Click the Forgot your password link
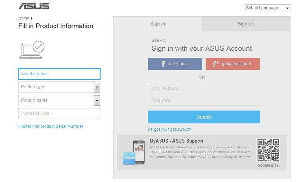The height and width of the screenshot is (182, 297). point(169,130)
